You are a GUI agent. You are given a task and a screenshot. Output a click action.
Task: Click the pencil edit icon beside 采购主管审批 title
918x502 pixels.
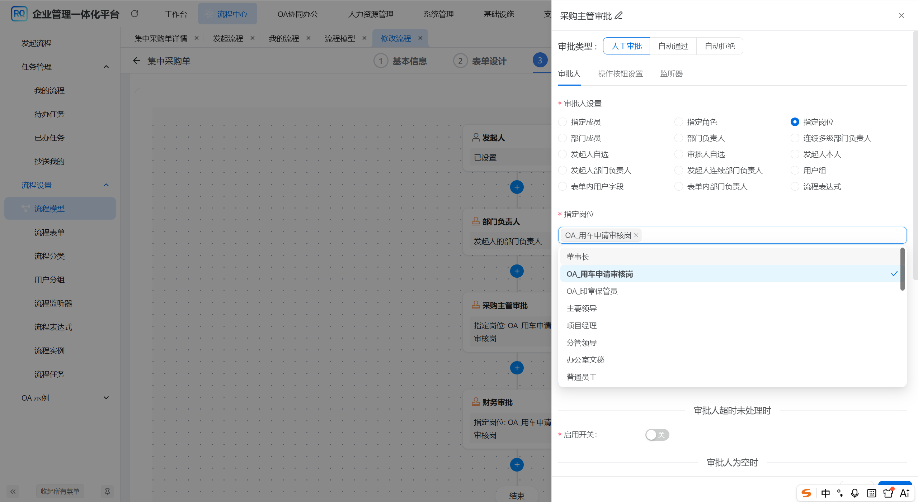tap(618, 16)
